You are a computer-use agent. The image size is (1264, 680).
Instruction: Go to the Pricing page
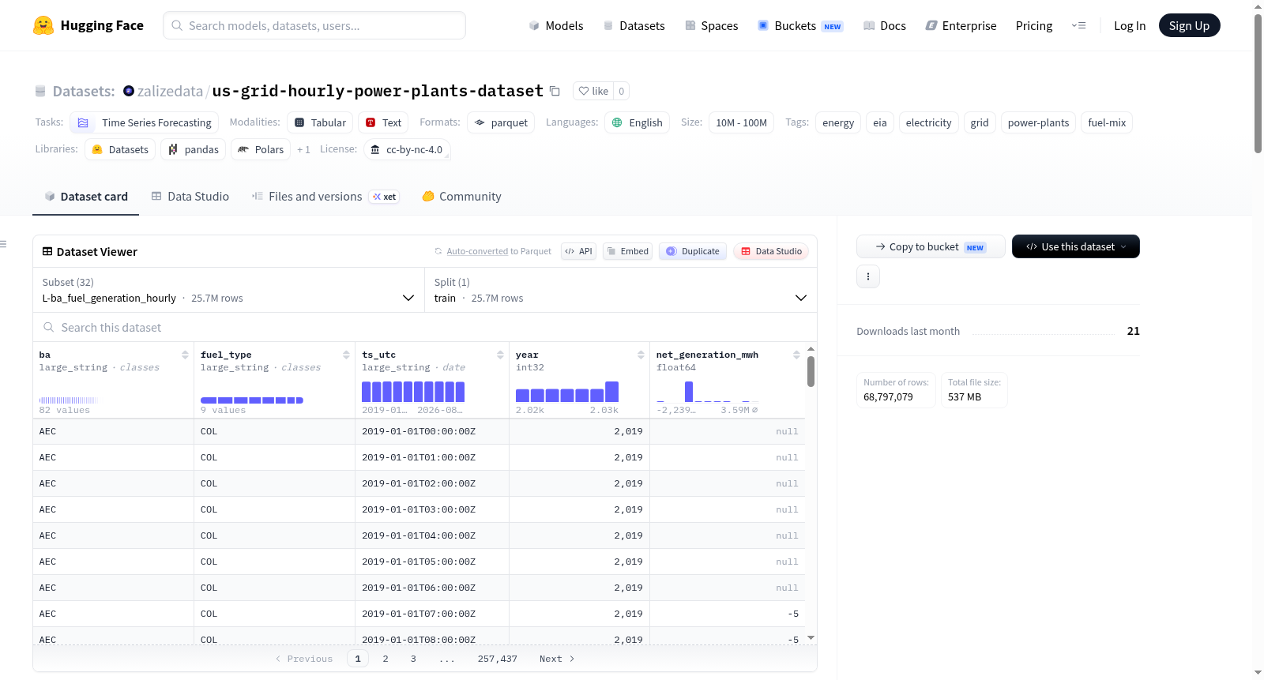[x=1034, y=25]
